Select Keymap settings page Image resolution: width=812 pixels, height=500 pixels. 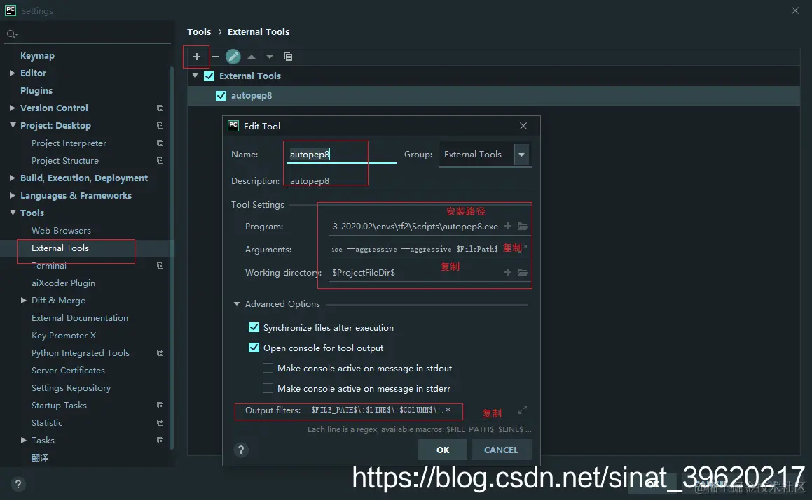(x=37, y=55)
